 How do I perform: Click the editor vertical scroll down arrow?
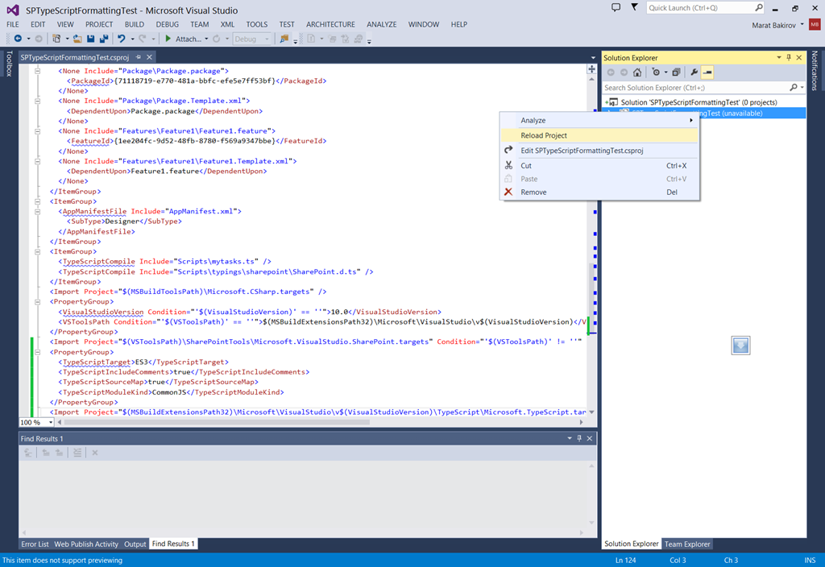(x=592, y=412)
